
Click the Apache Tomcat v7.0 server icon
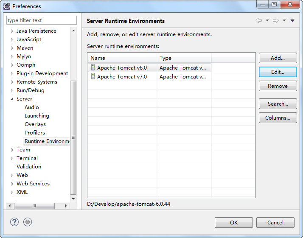93,76
